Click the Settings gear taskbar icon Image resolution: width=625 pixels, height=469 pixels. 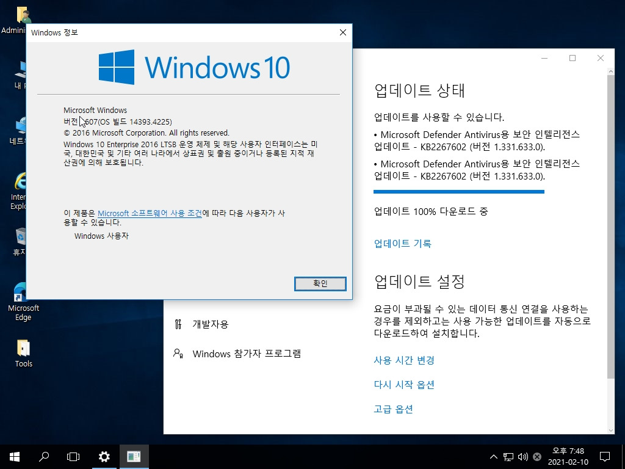tap(104, 457)
